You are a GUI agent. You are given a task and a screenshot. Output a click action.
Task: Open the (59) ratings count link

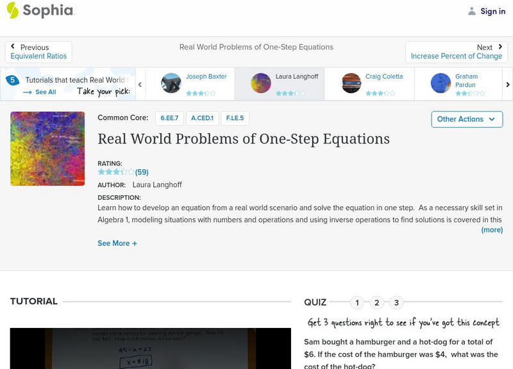[142, 172]
